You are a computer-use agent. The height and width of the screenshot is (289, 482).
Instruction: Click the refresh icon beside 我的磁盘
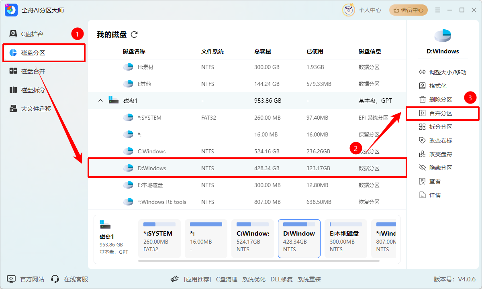tap(134, 35)
